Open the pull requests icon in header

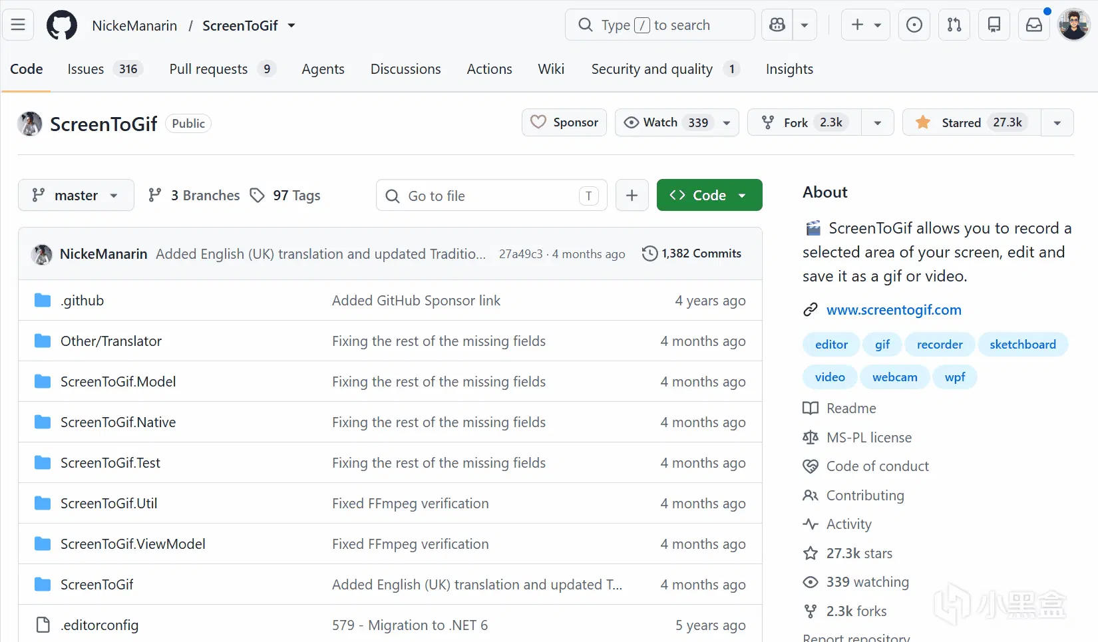[954, 25]
